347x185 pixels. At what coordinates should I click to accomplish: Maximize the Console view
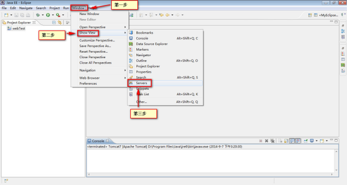tap(336, 140)
